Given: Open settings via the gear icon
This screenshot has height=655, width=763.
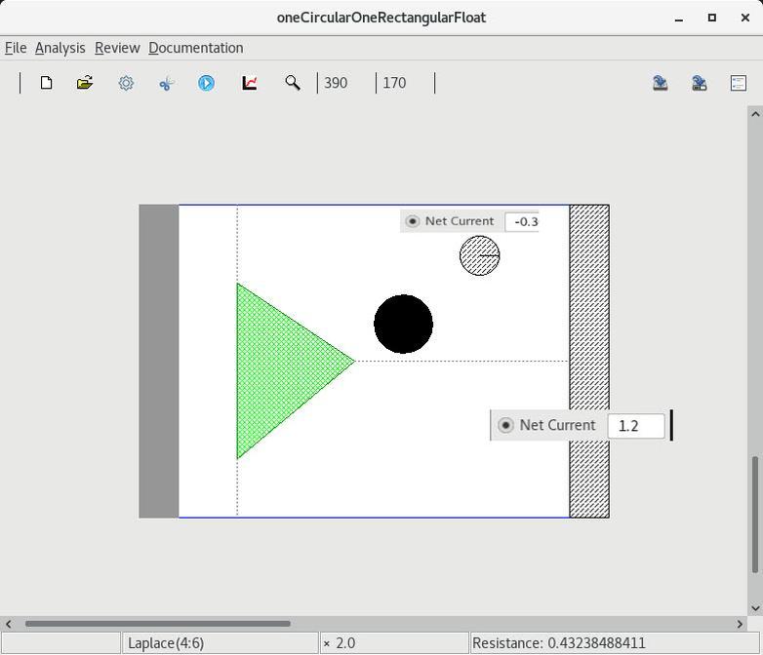Looking at the screenshot, I should click(126, 83).
